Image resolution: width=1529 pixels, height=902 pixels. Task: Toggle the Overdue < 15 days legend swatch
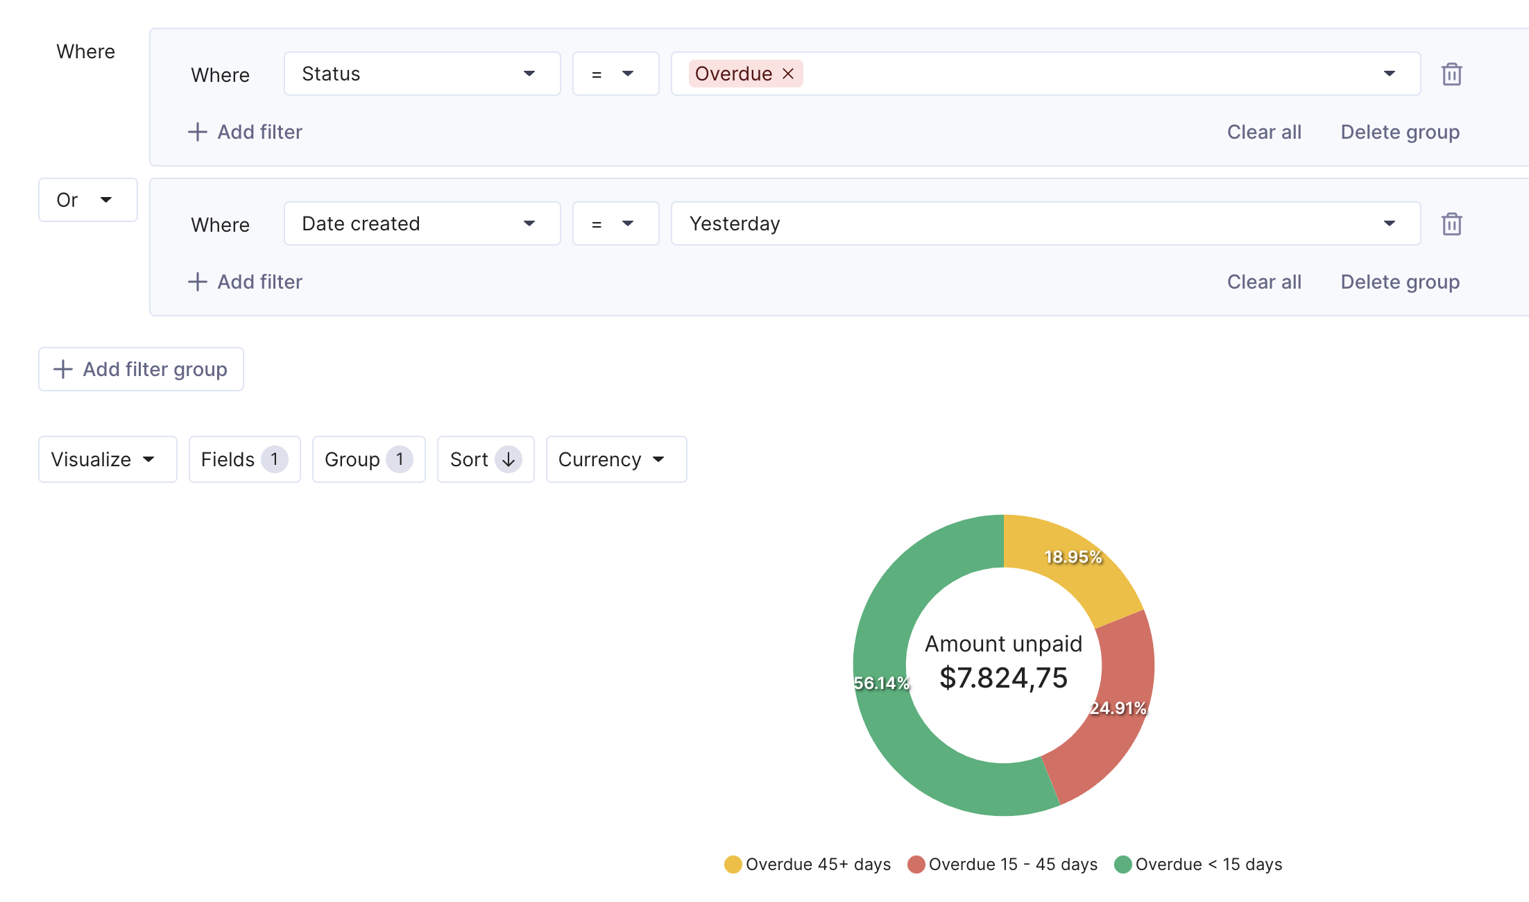click(x=1122, y=865)
